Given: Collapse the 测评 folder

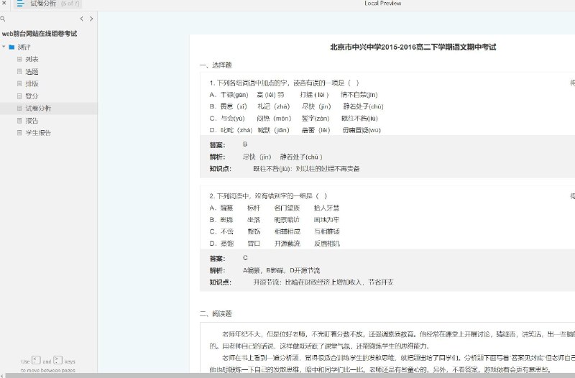Looking at the screenshot, I should (x=4, y=47).
